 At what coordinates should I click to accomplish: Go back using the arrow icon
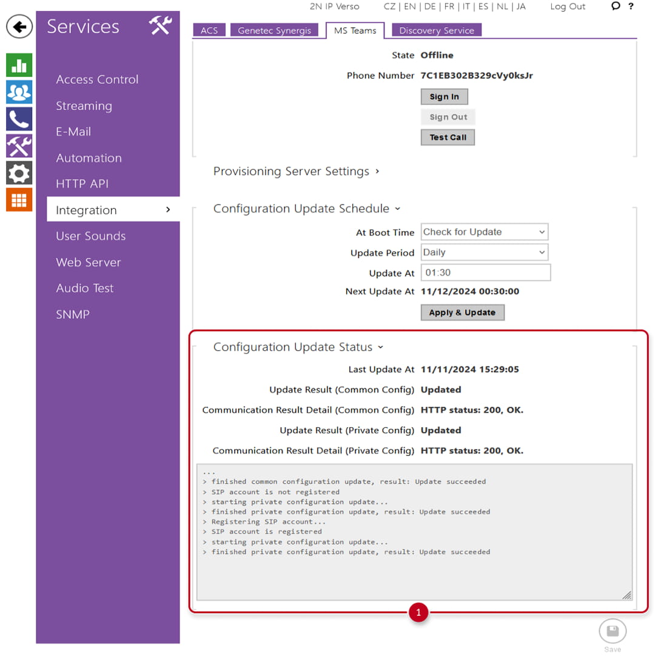point(19,27)
